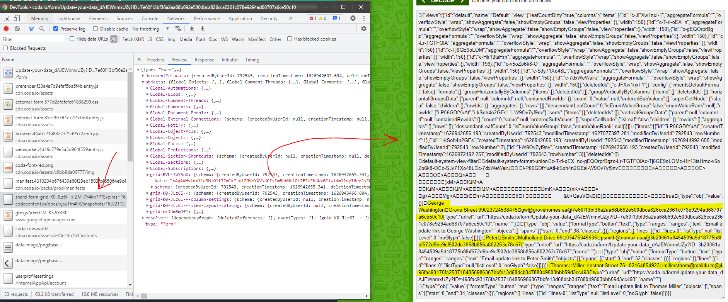Expand the Global-Automations node

(x=148, y=88)
